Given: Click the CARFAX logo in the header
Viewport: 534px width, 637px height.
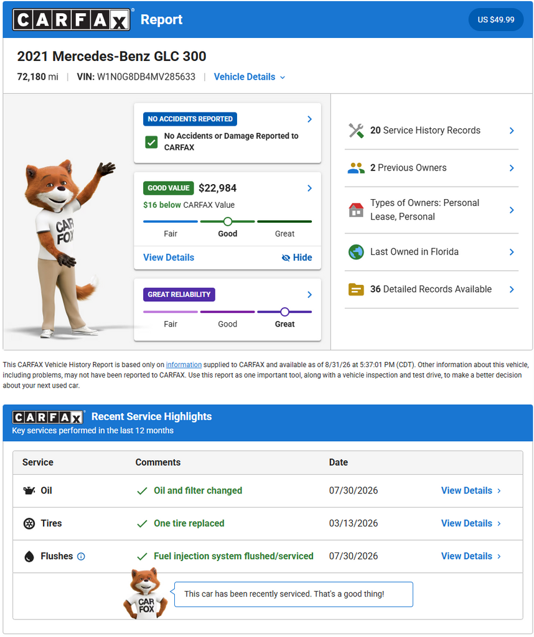Looking at the screenshot, I should click(71, 19).
